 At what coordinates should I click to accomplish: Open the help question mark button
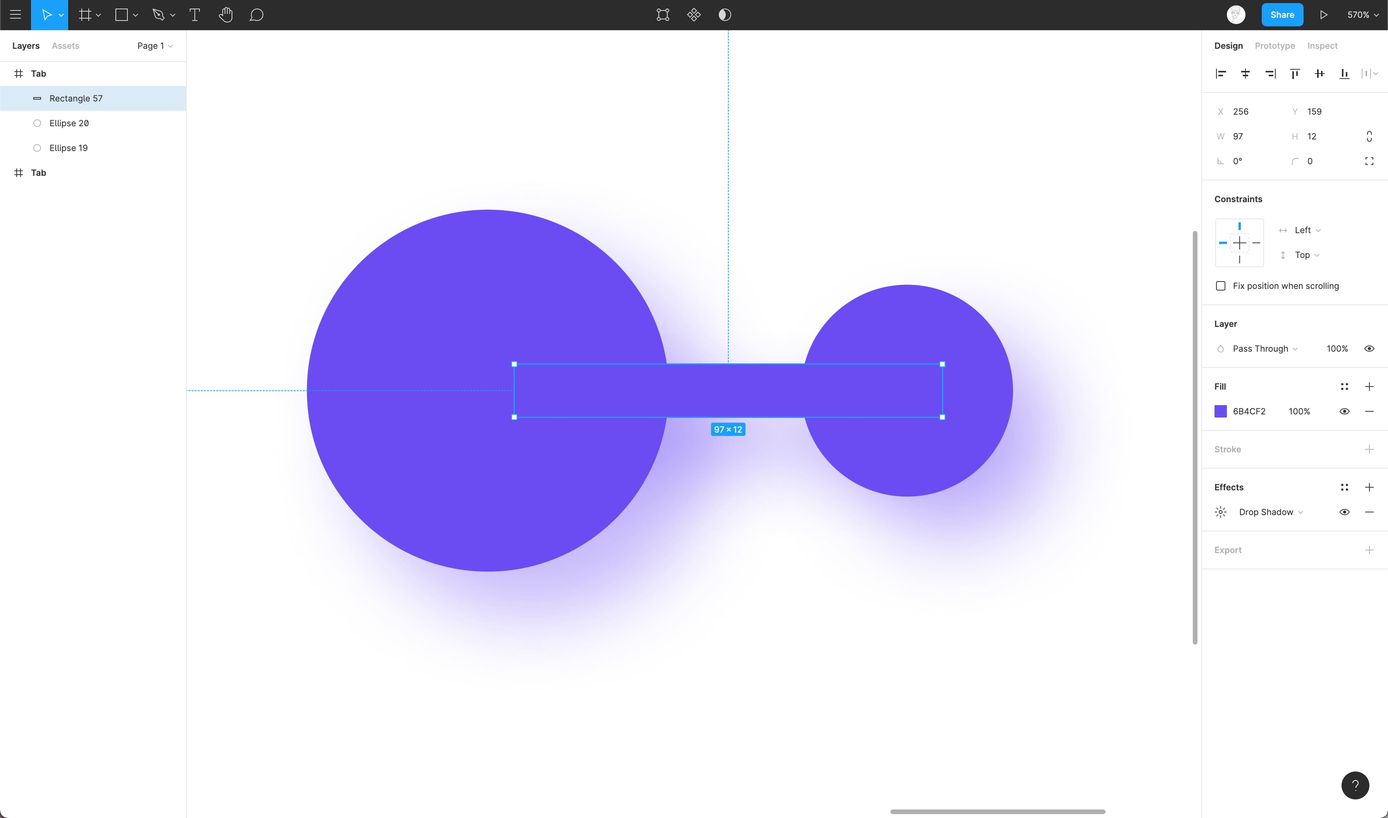point(1355,785)
